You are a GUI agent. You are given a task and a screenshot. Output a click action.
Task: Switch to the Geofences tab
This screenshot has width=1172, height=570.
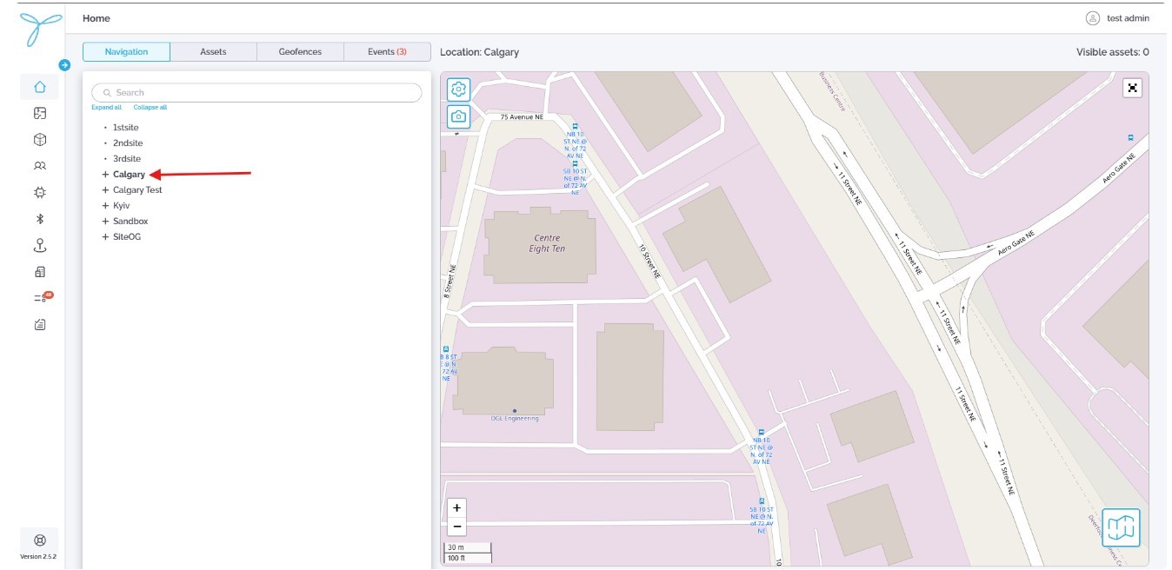(300, 52)
